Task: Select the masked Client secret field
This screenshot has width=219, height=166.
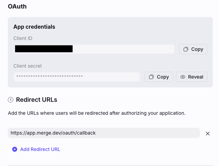Action: point(77,77)
